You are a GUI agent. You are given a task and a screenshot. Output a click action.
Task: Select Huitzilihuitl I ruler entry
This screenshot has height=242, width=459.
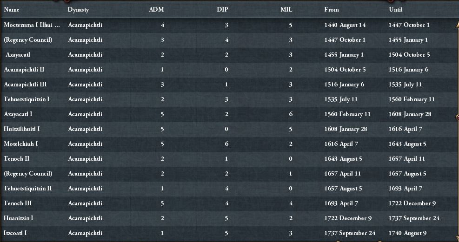(22, 129)
